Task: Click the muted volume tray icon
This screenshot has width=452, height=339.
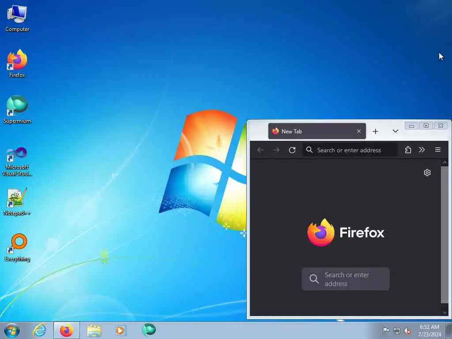Action: [x=407, y=331]
